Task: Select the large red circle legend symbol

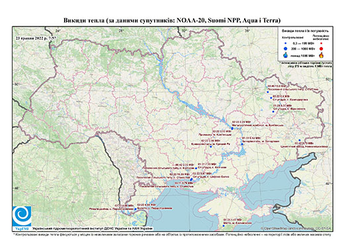Action: click(321, 48)
